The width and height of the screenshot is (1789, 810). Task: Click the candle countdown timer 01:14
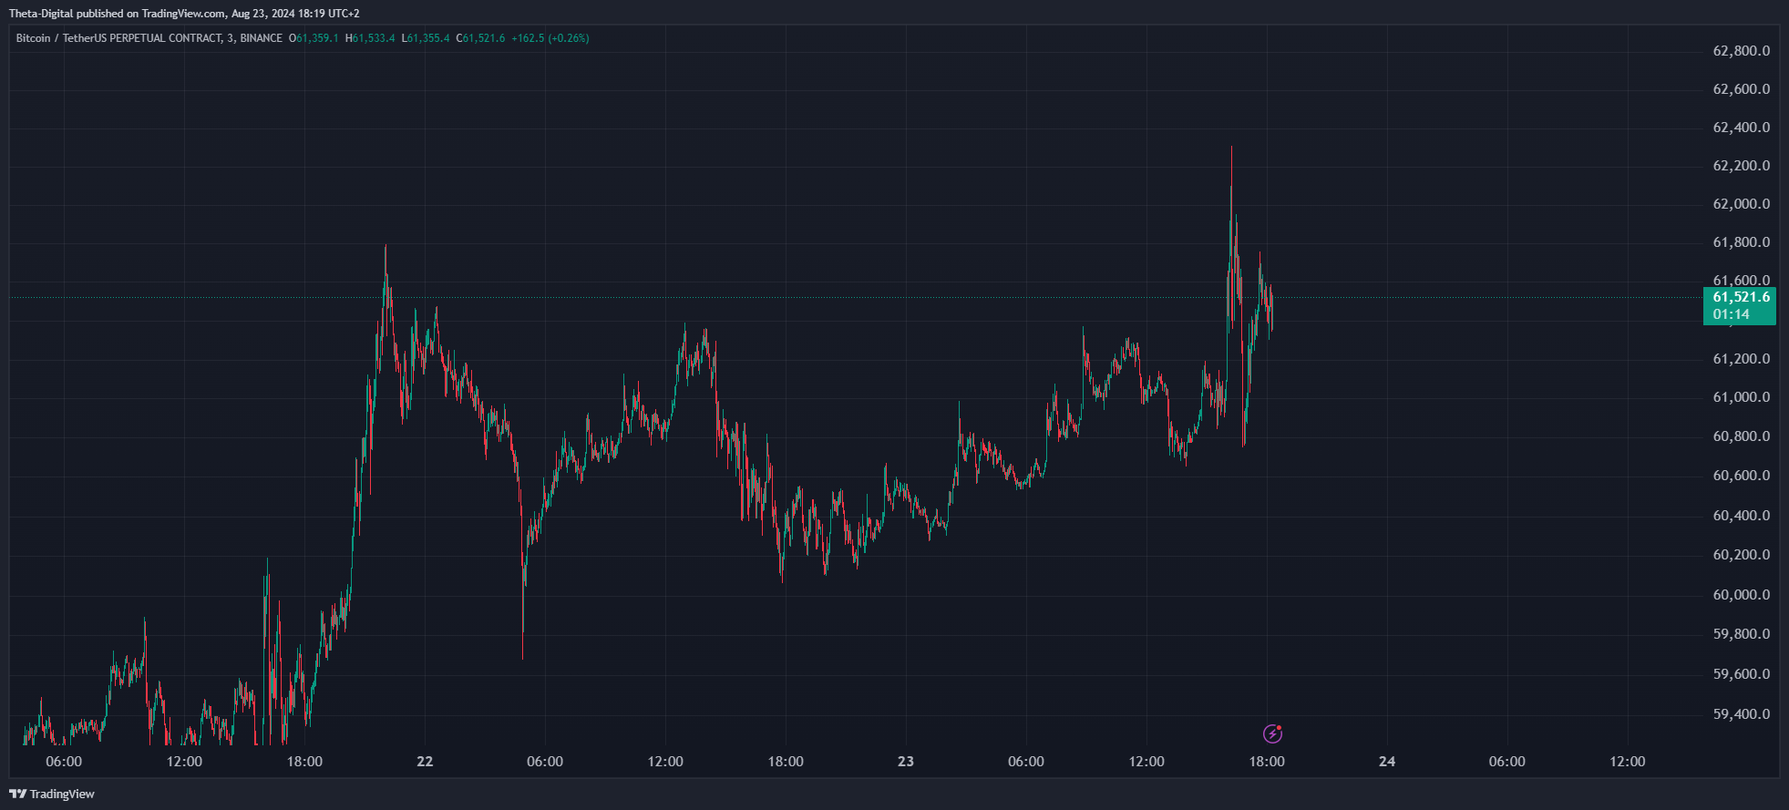pyautogui.click(x=1731, y=314)
